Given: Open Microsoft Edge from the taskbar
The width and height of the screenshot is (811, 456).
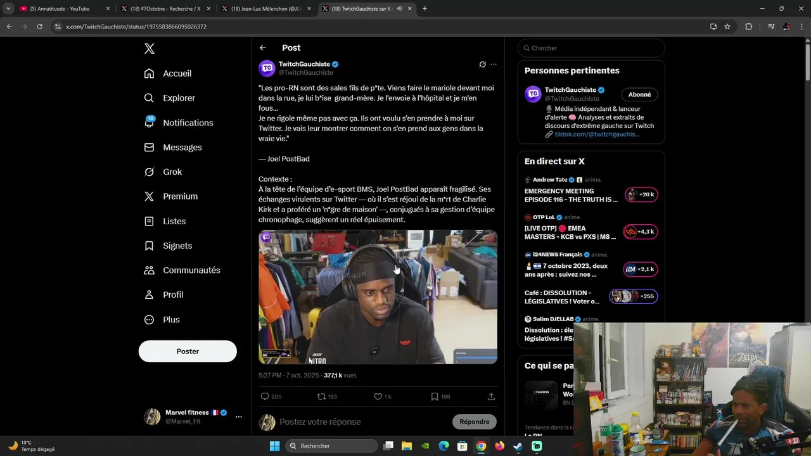Looking at the screenshot, I should pyautogui.click(x=444, y=446).
